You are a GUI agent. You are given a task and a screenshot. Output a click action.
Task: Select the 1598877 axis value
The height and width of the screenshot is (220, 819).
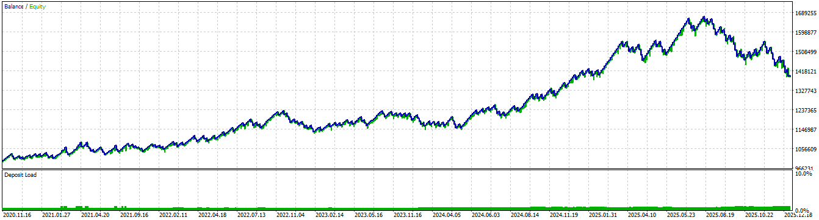(x=806, y=32)
